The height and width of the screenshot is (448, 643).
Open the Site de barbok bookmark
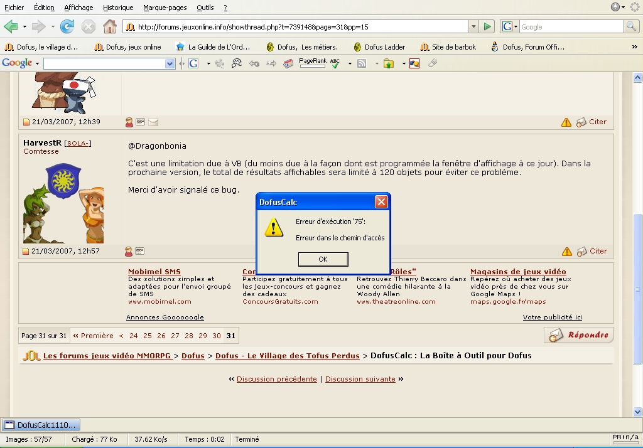coord(448,47)
